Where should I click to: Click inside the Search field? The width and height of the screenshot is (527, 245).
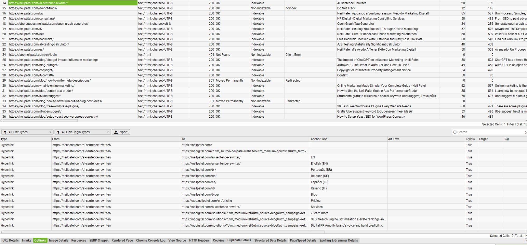point(475,132)
